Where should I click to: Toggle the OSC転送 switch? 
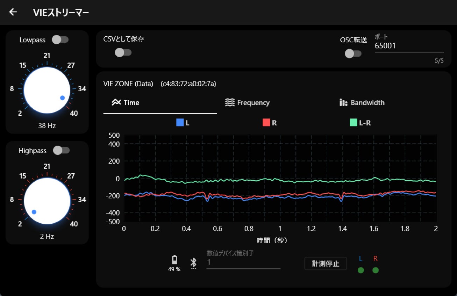click(353, 54)
